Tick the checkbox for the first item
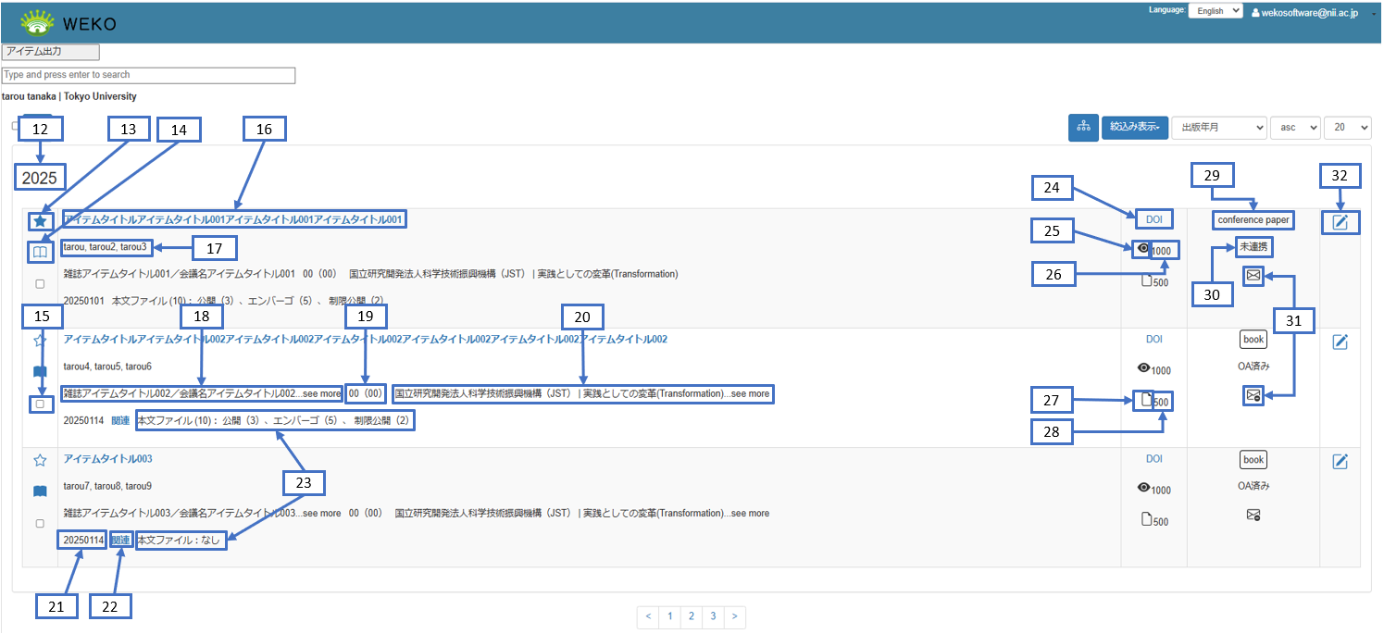This screenshot has height=634, width=1384. point(40,284)
